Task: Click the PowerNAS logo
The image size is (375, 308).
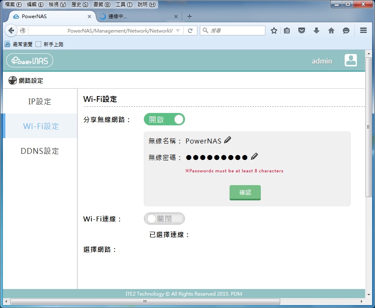Action: 30,60
